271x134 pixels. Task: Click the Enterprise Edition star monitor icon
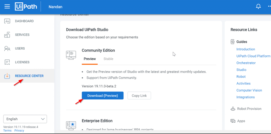click(71, 126)
